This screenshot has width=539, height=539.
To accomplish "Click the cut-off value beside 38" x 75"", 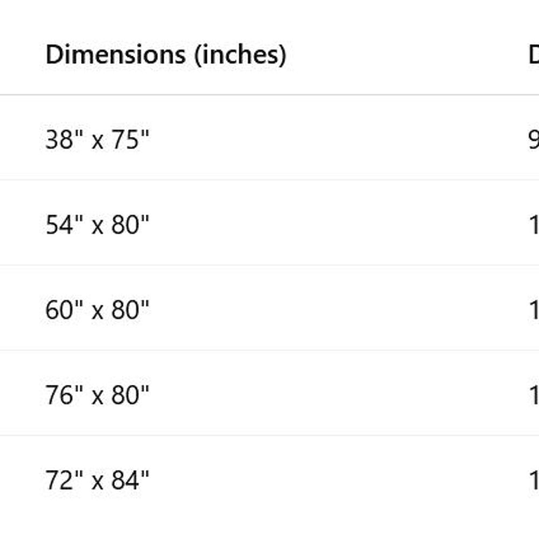I will point(533,140).
